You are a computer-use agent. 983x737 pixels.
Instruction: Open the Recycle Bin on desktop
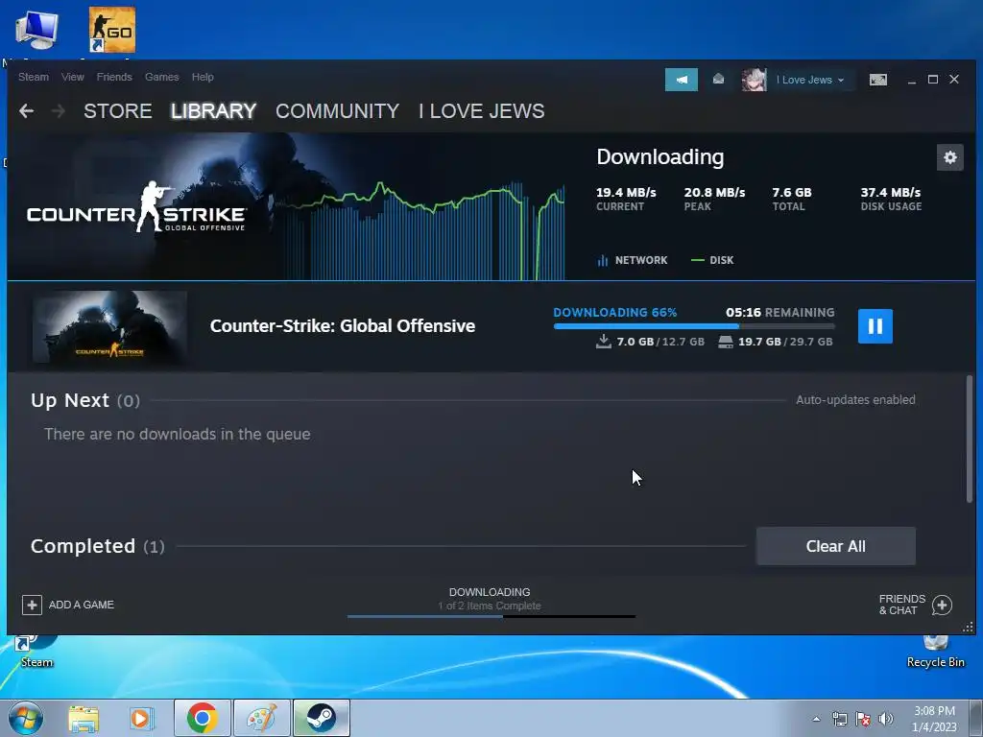pos(935,652)
